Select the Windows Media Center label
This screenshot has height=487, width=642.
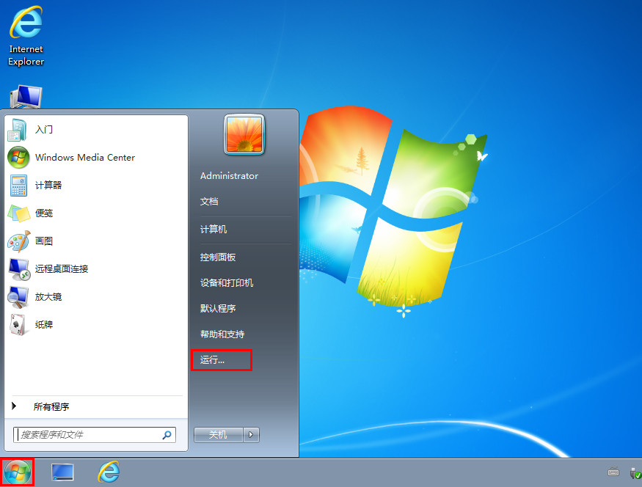tap(85, 158)
